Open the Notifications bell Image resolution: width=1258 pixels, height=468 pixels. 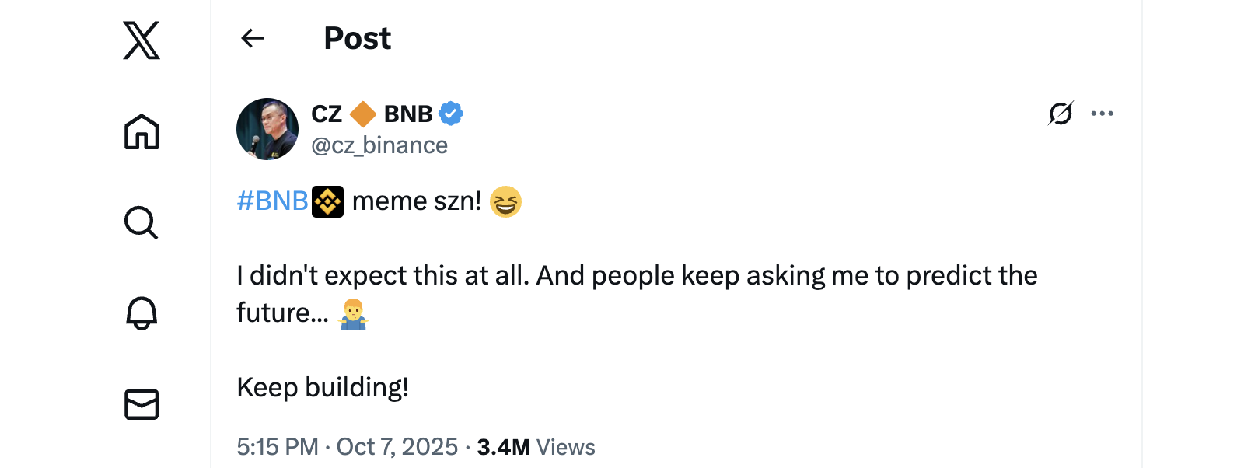tap(142, 313)
